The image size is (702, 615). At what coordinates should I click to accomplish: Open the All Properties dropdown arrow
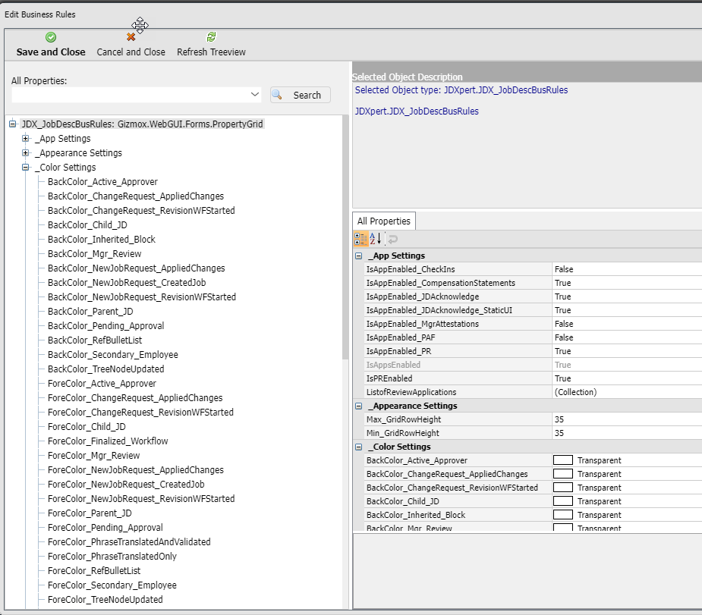coord(254,95)
